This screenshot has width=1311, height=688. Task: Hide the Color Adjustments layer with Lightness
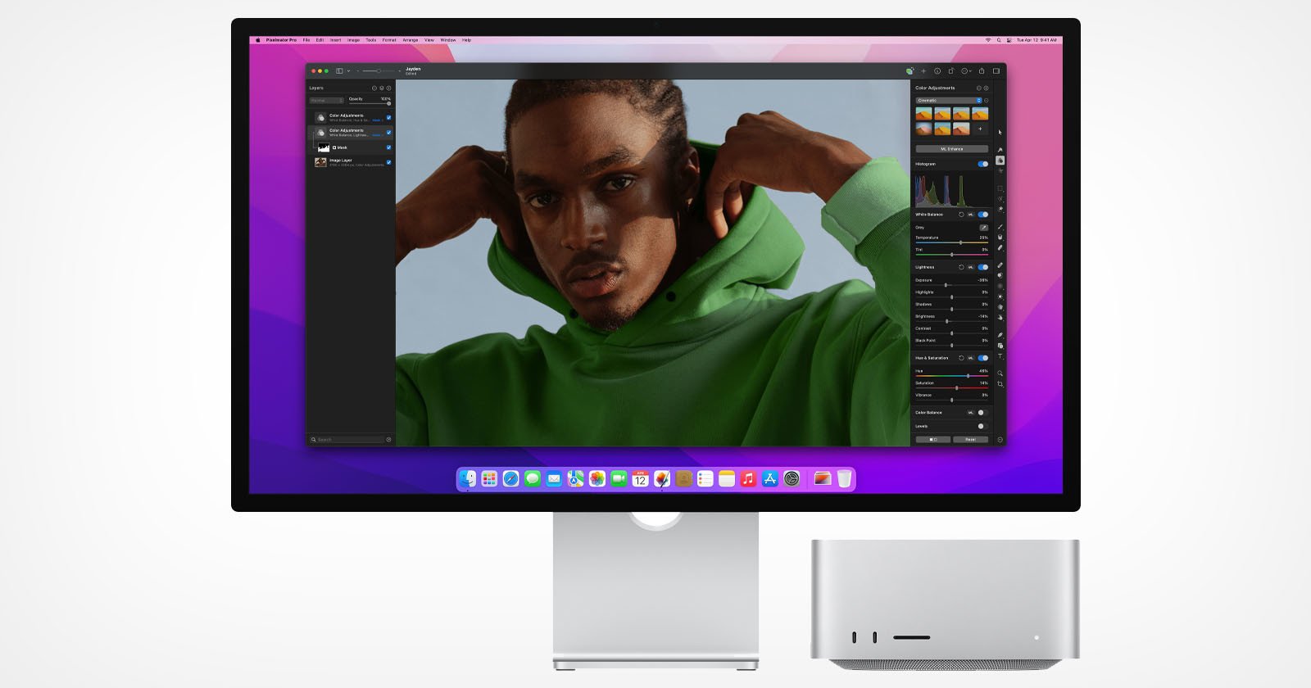388,133
